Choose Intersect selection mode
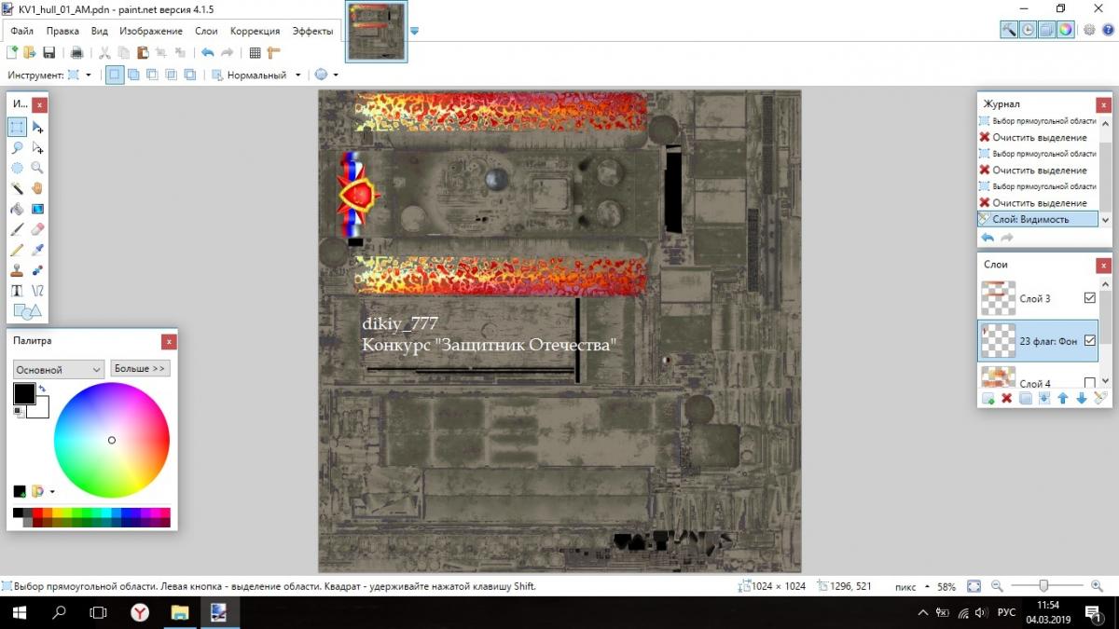Screen dimensions: 1119x629 coord(171,75)
